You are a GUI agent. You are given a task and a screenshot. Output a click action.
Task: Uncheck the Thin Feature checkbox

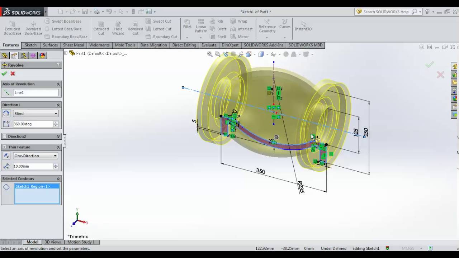coord(4,147)
